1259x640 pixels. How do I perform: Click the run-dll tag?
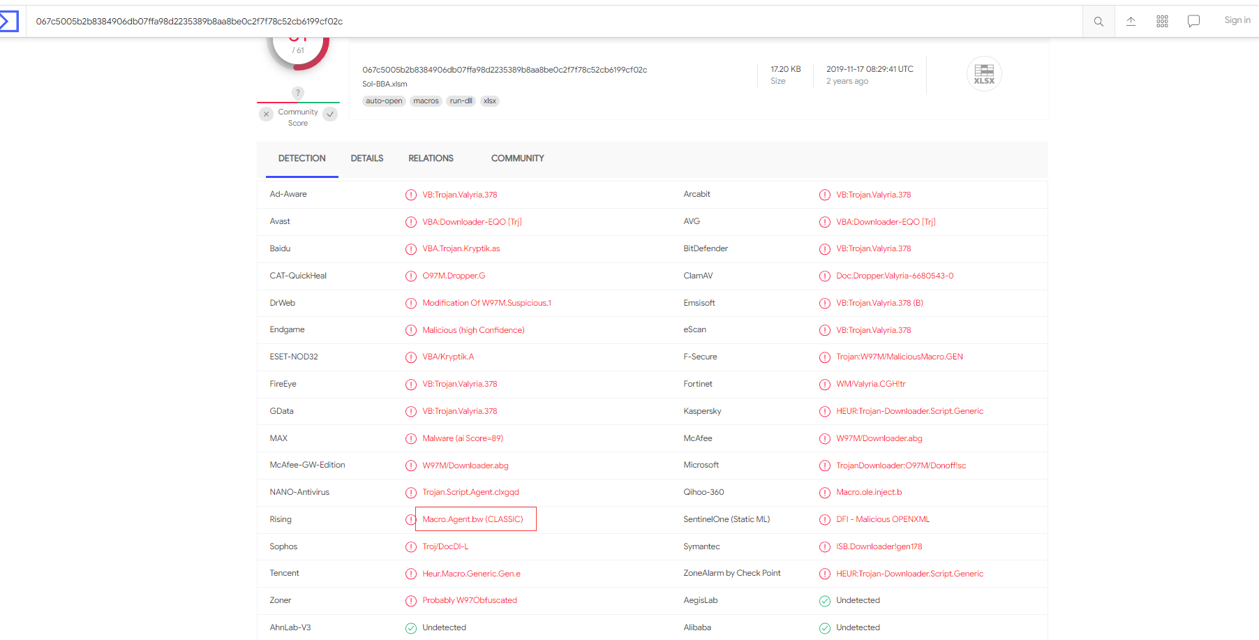pyautogui.click(x=461, y=101)
